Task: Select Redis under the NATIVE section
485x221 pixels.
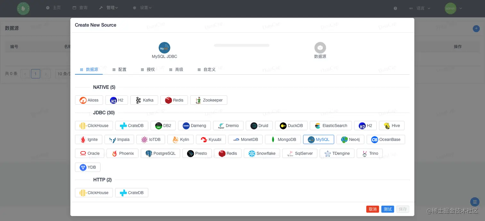Action: pos(174,100)
